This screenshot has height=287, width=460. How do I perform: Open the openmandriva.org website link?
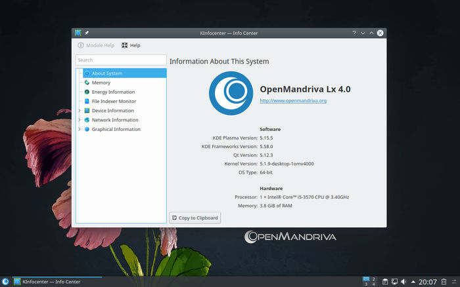click(293, 100)
